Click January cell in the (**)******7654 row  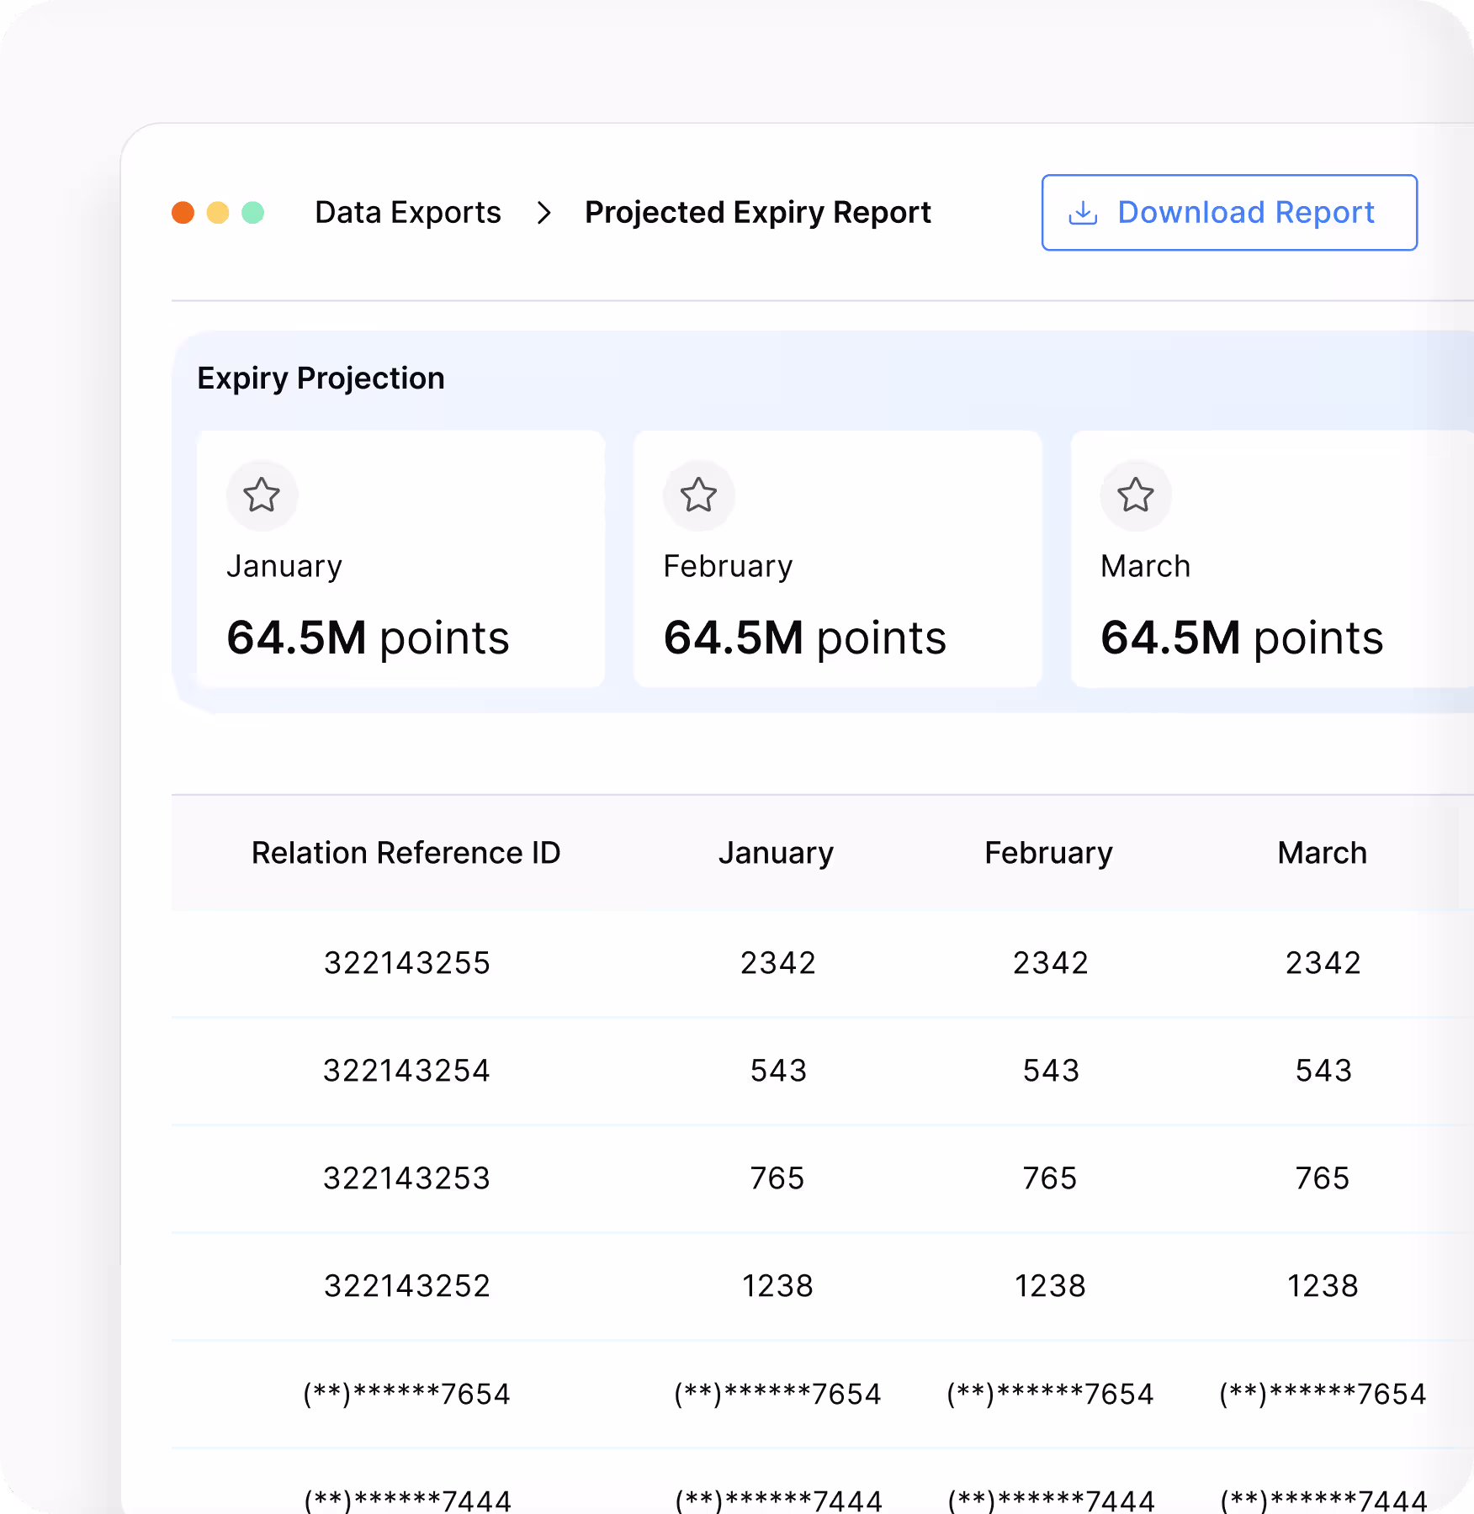click(x=777, y=1394)
